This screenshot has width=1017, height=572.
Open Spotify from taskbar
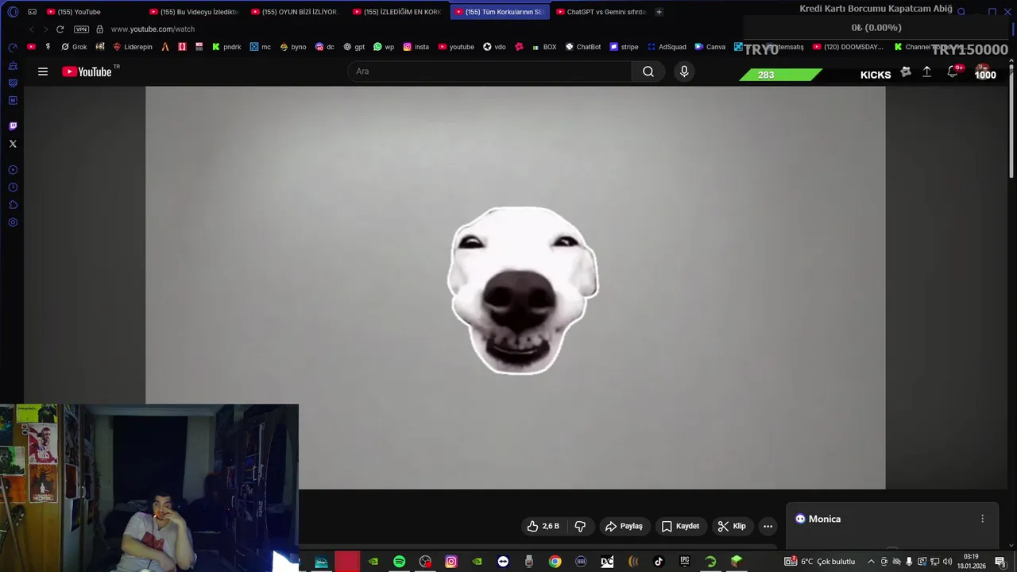click(399, 562)
